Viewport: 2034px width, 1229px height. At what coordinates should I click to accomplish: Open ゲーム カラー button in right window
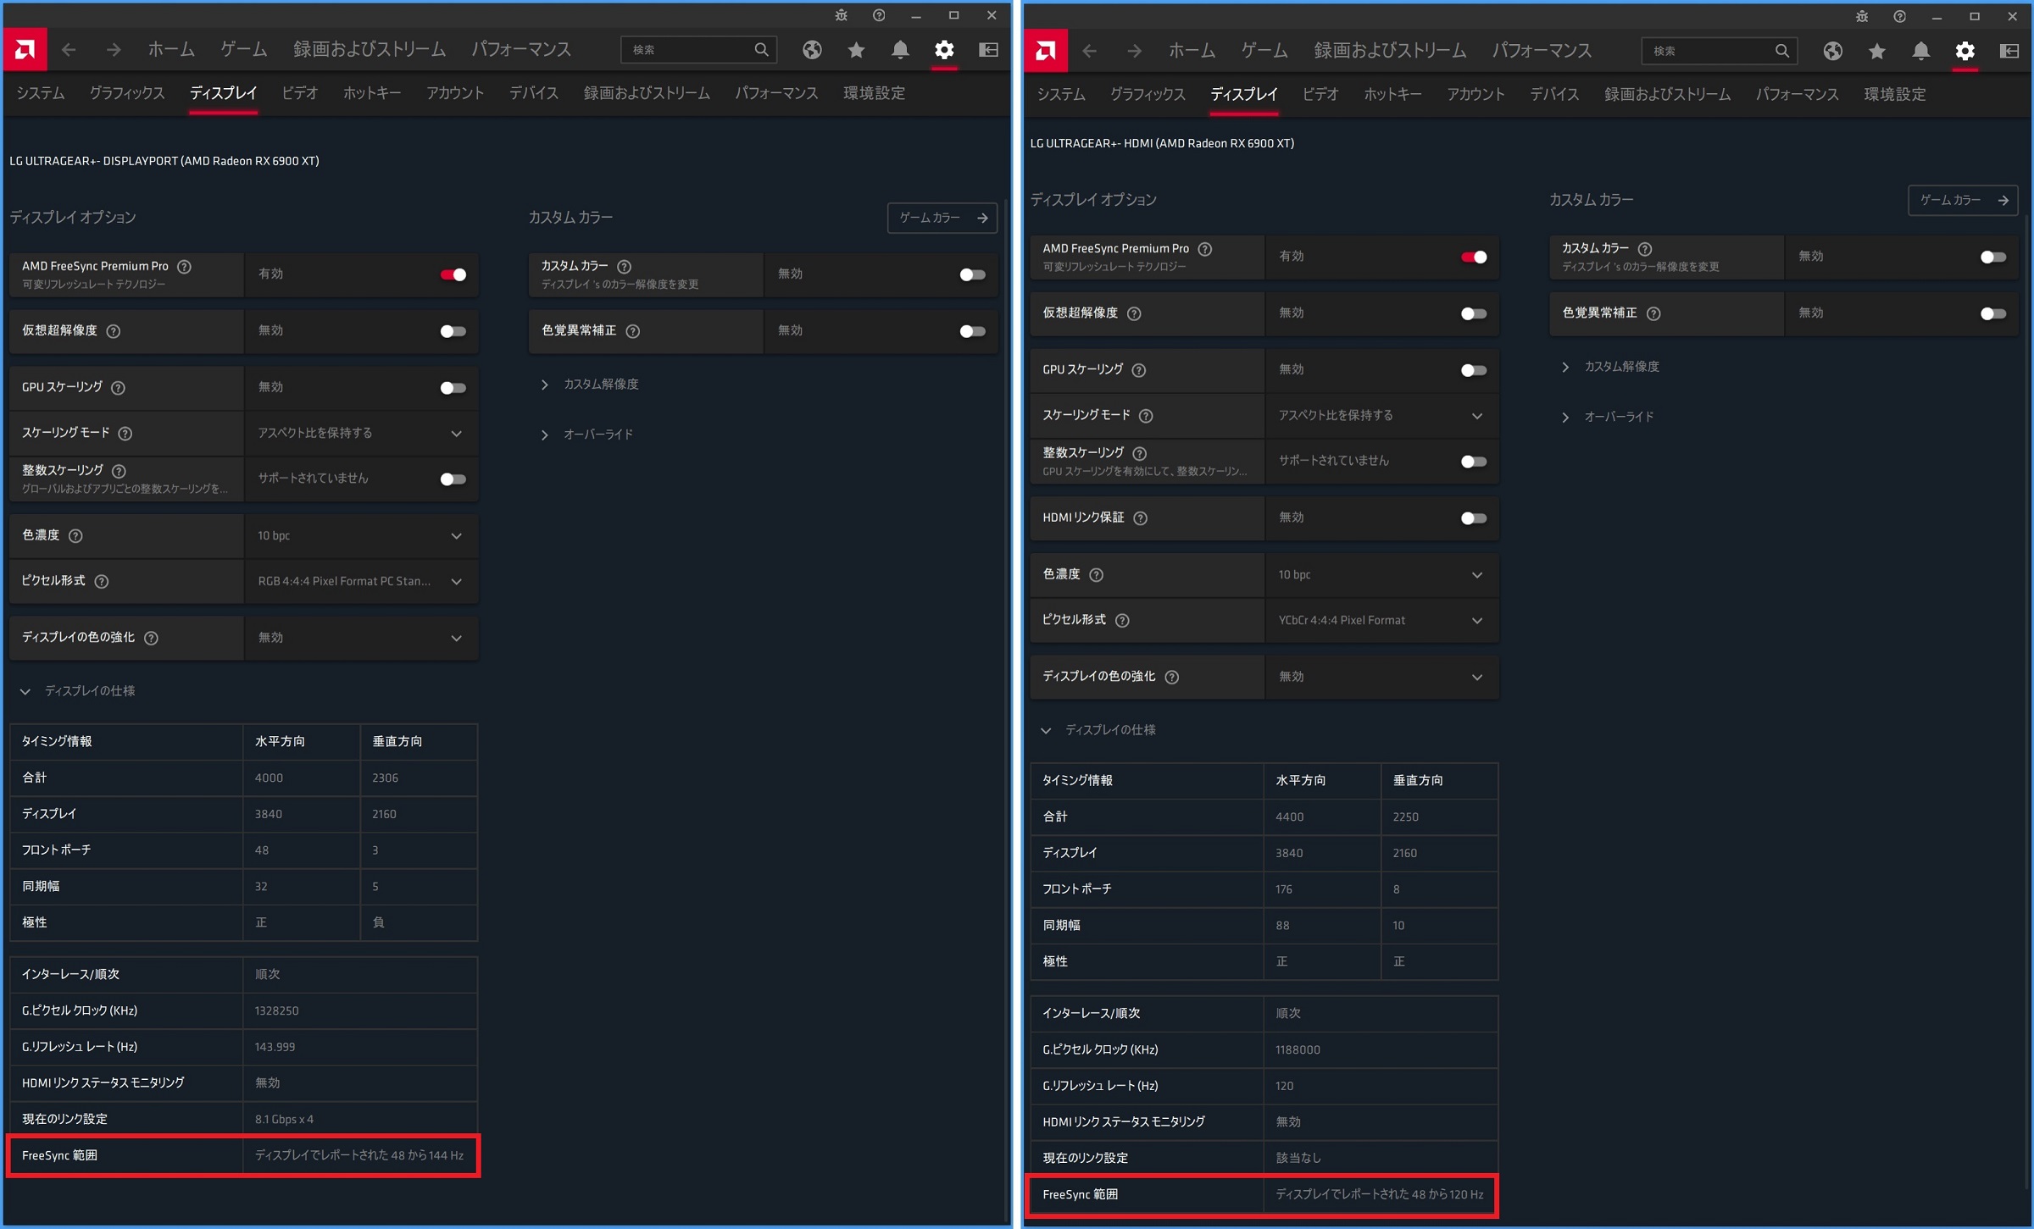click(1963, 201)
